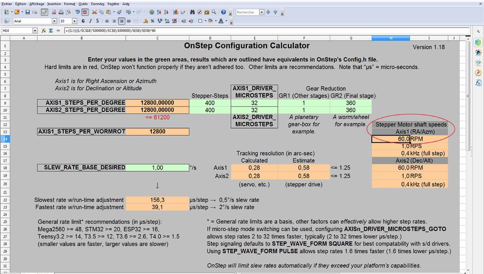Apply the percent number format icon
484x274 pixels.
152,21
